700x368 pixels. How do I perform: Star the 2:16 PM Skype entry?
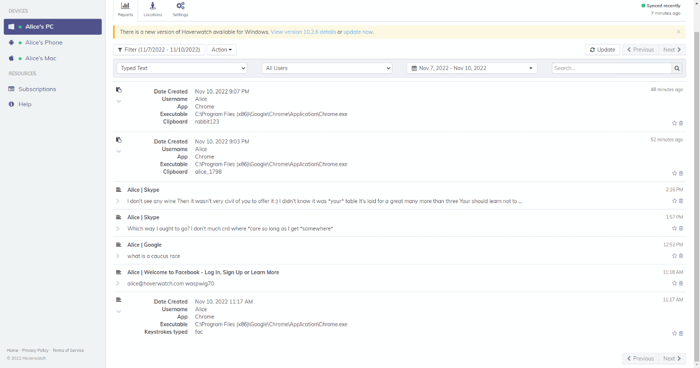675,201
